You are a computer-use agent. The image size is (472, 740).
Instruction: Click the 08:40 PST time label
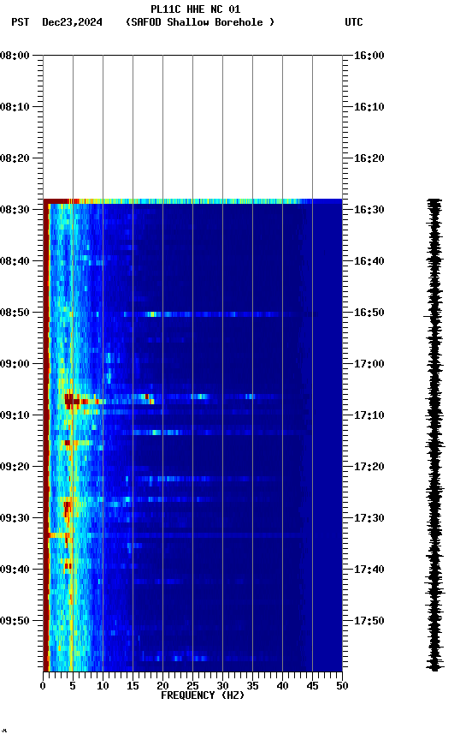pyautogui.click(x=15, y=261)
